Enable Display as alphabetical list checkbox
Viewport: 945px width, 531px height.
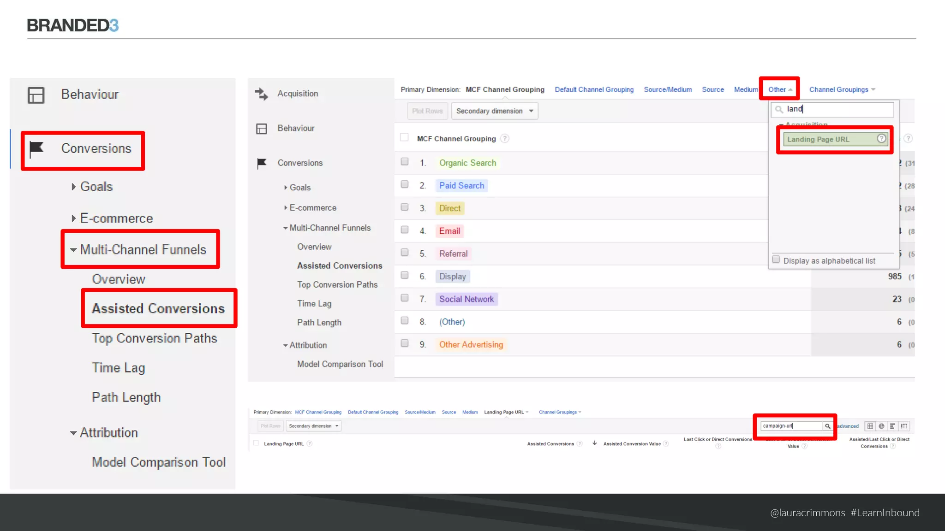776,260
